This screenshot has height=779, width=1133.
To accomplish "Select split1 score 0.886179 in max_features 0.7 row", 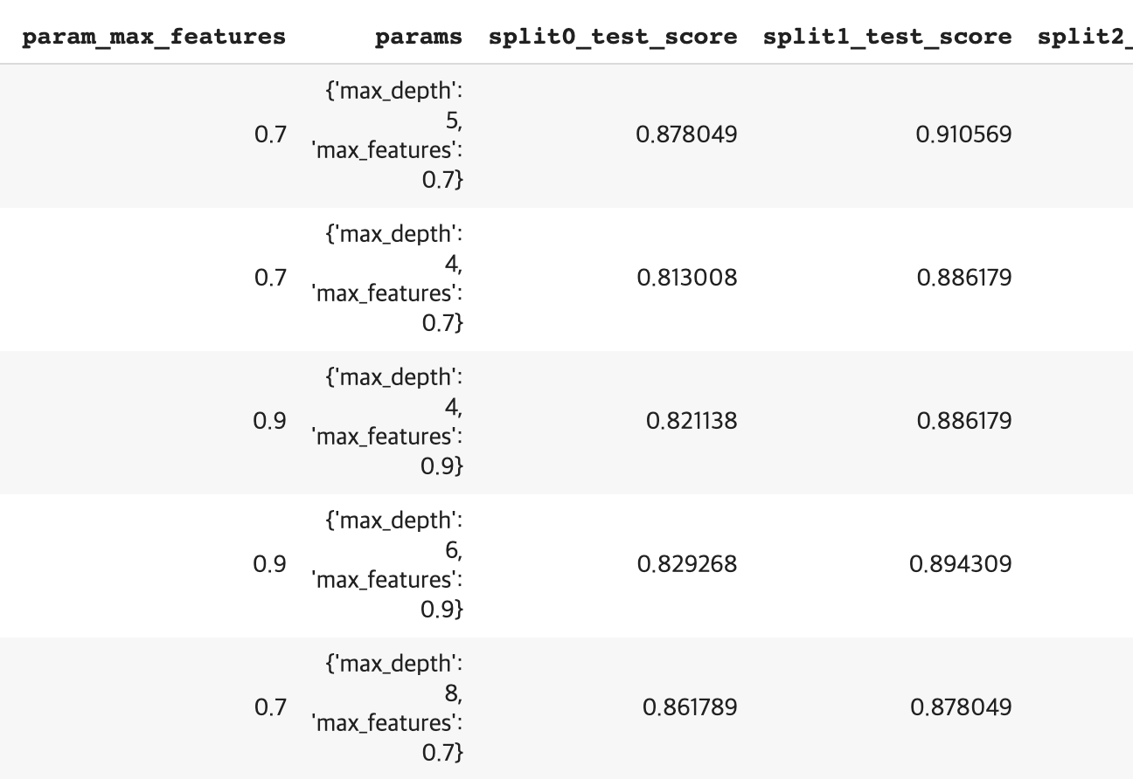I will coord(964,278).
